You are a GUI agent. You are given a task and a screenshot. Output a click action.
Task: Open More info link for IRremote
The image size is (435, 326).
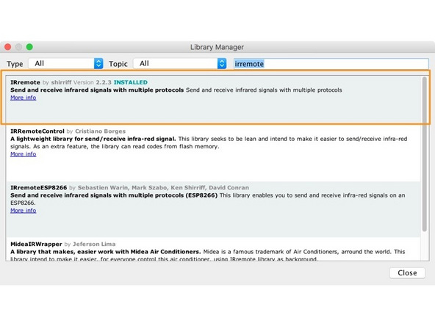pos(24,98)
